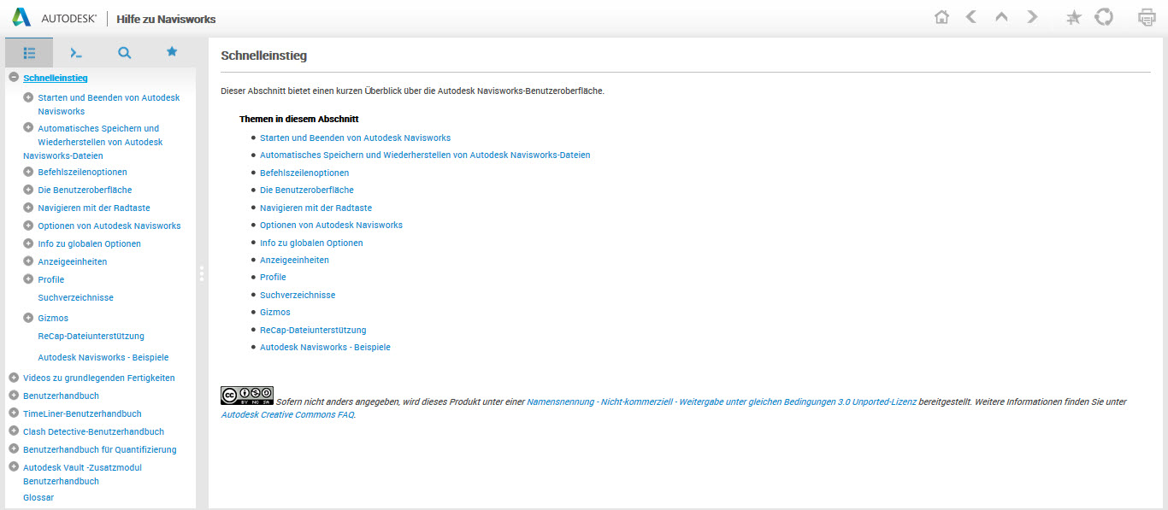
Task: Select Clash Detective-Benutzerhandbuch label in sidebar
Action: (x=93, y=431)
